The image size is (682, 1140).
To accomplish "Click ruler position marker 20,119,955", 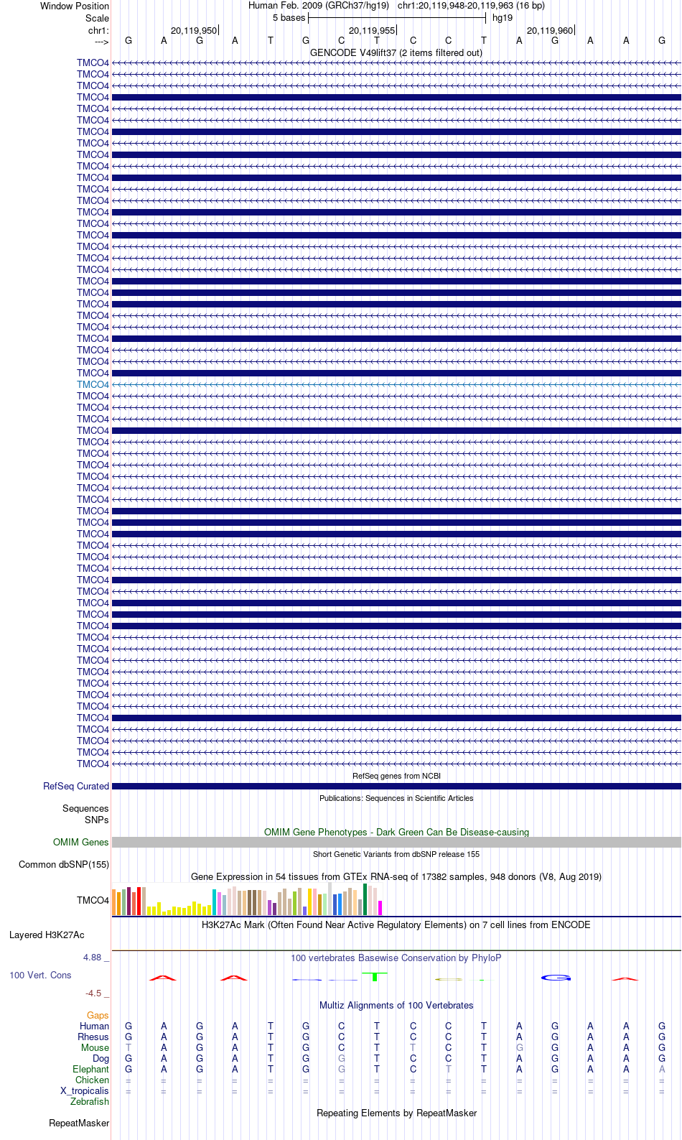I will point(372,30).
